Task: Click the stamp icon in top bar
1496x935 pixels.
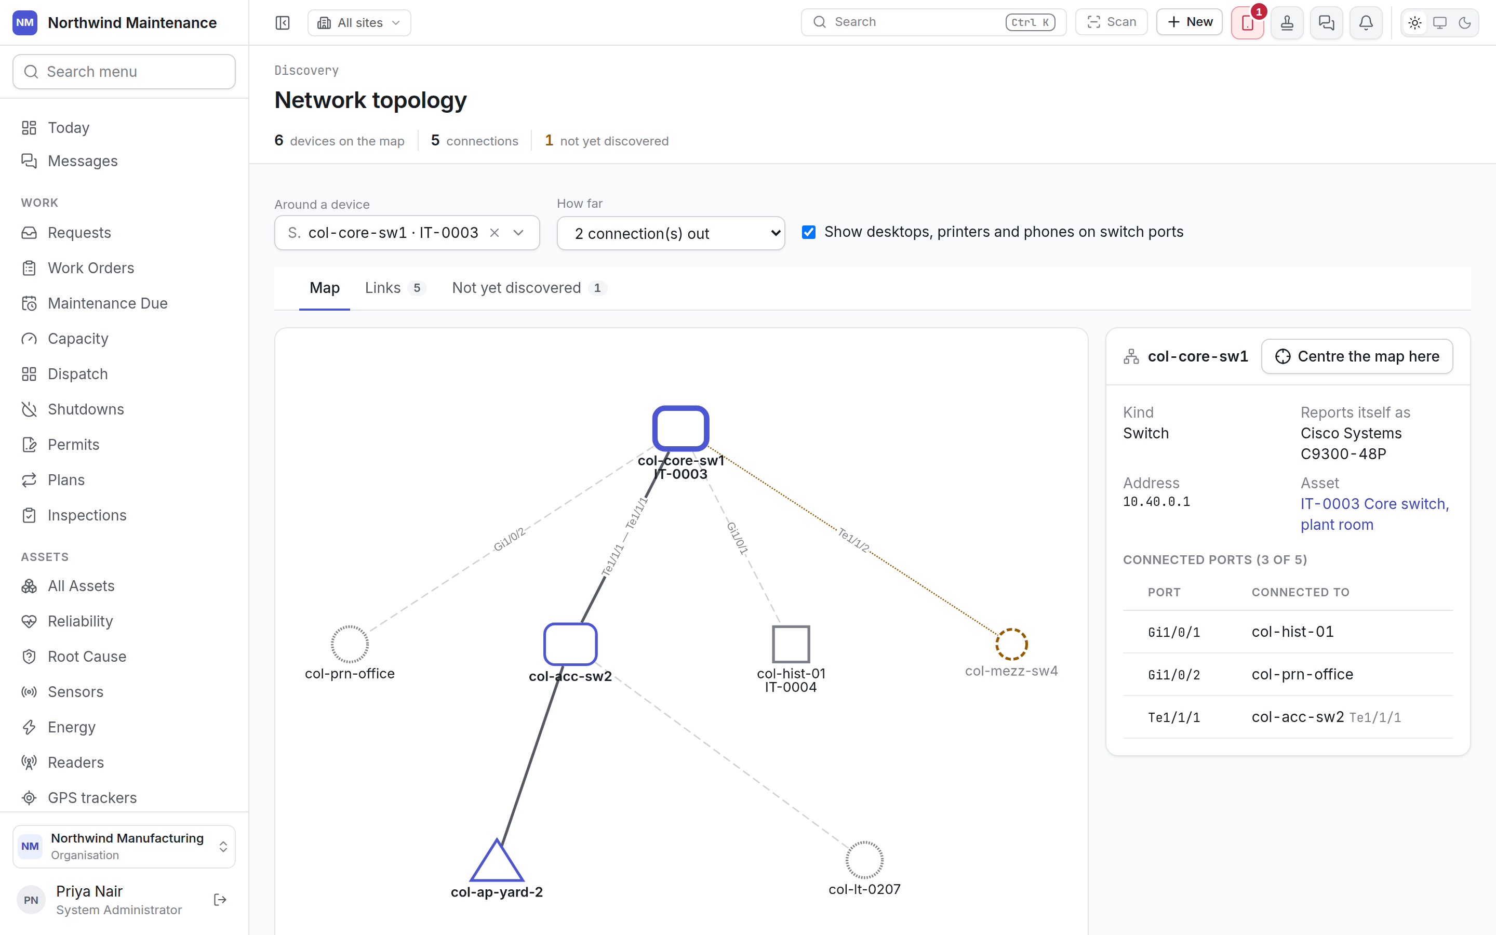Action: [1287, 23]
